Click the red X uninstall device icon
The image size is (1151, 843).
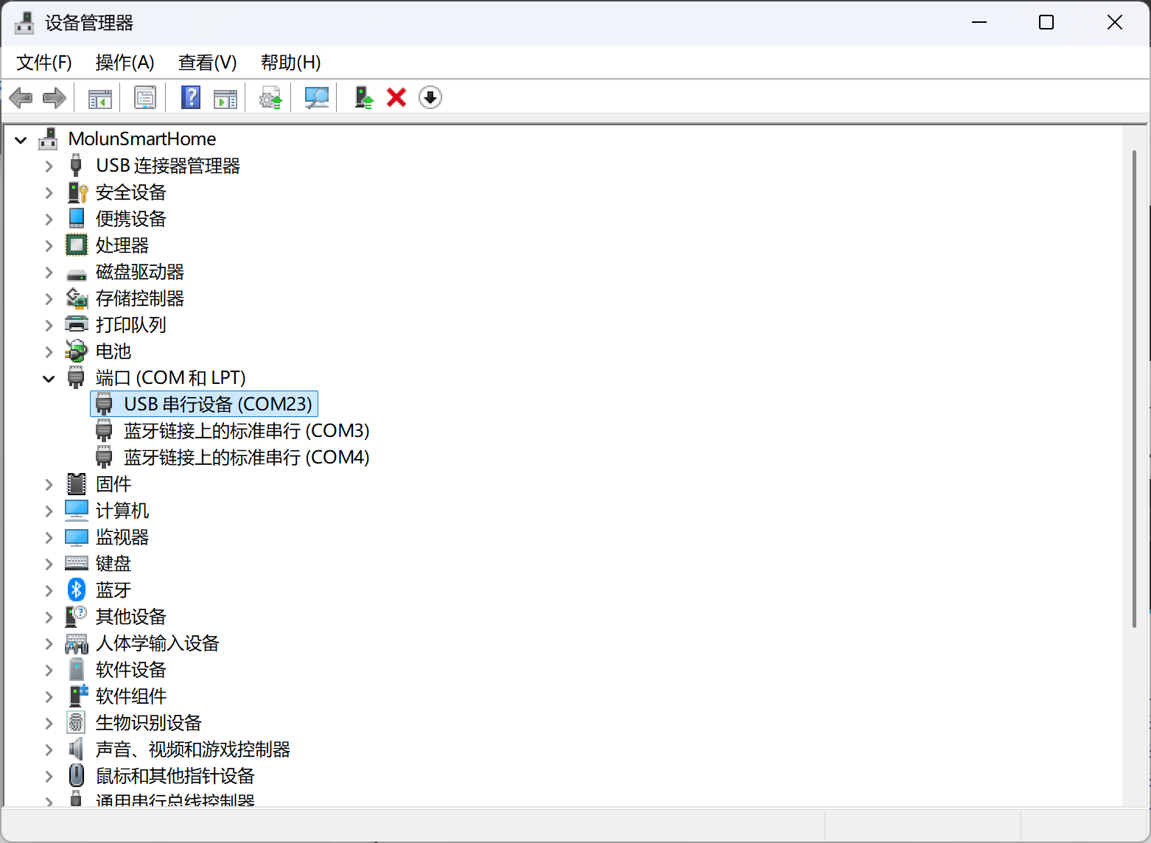point(396,97)
